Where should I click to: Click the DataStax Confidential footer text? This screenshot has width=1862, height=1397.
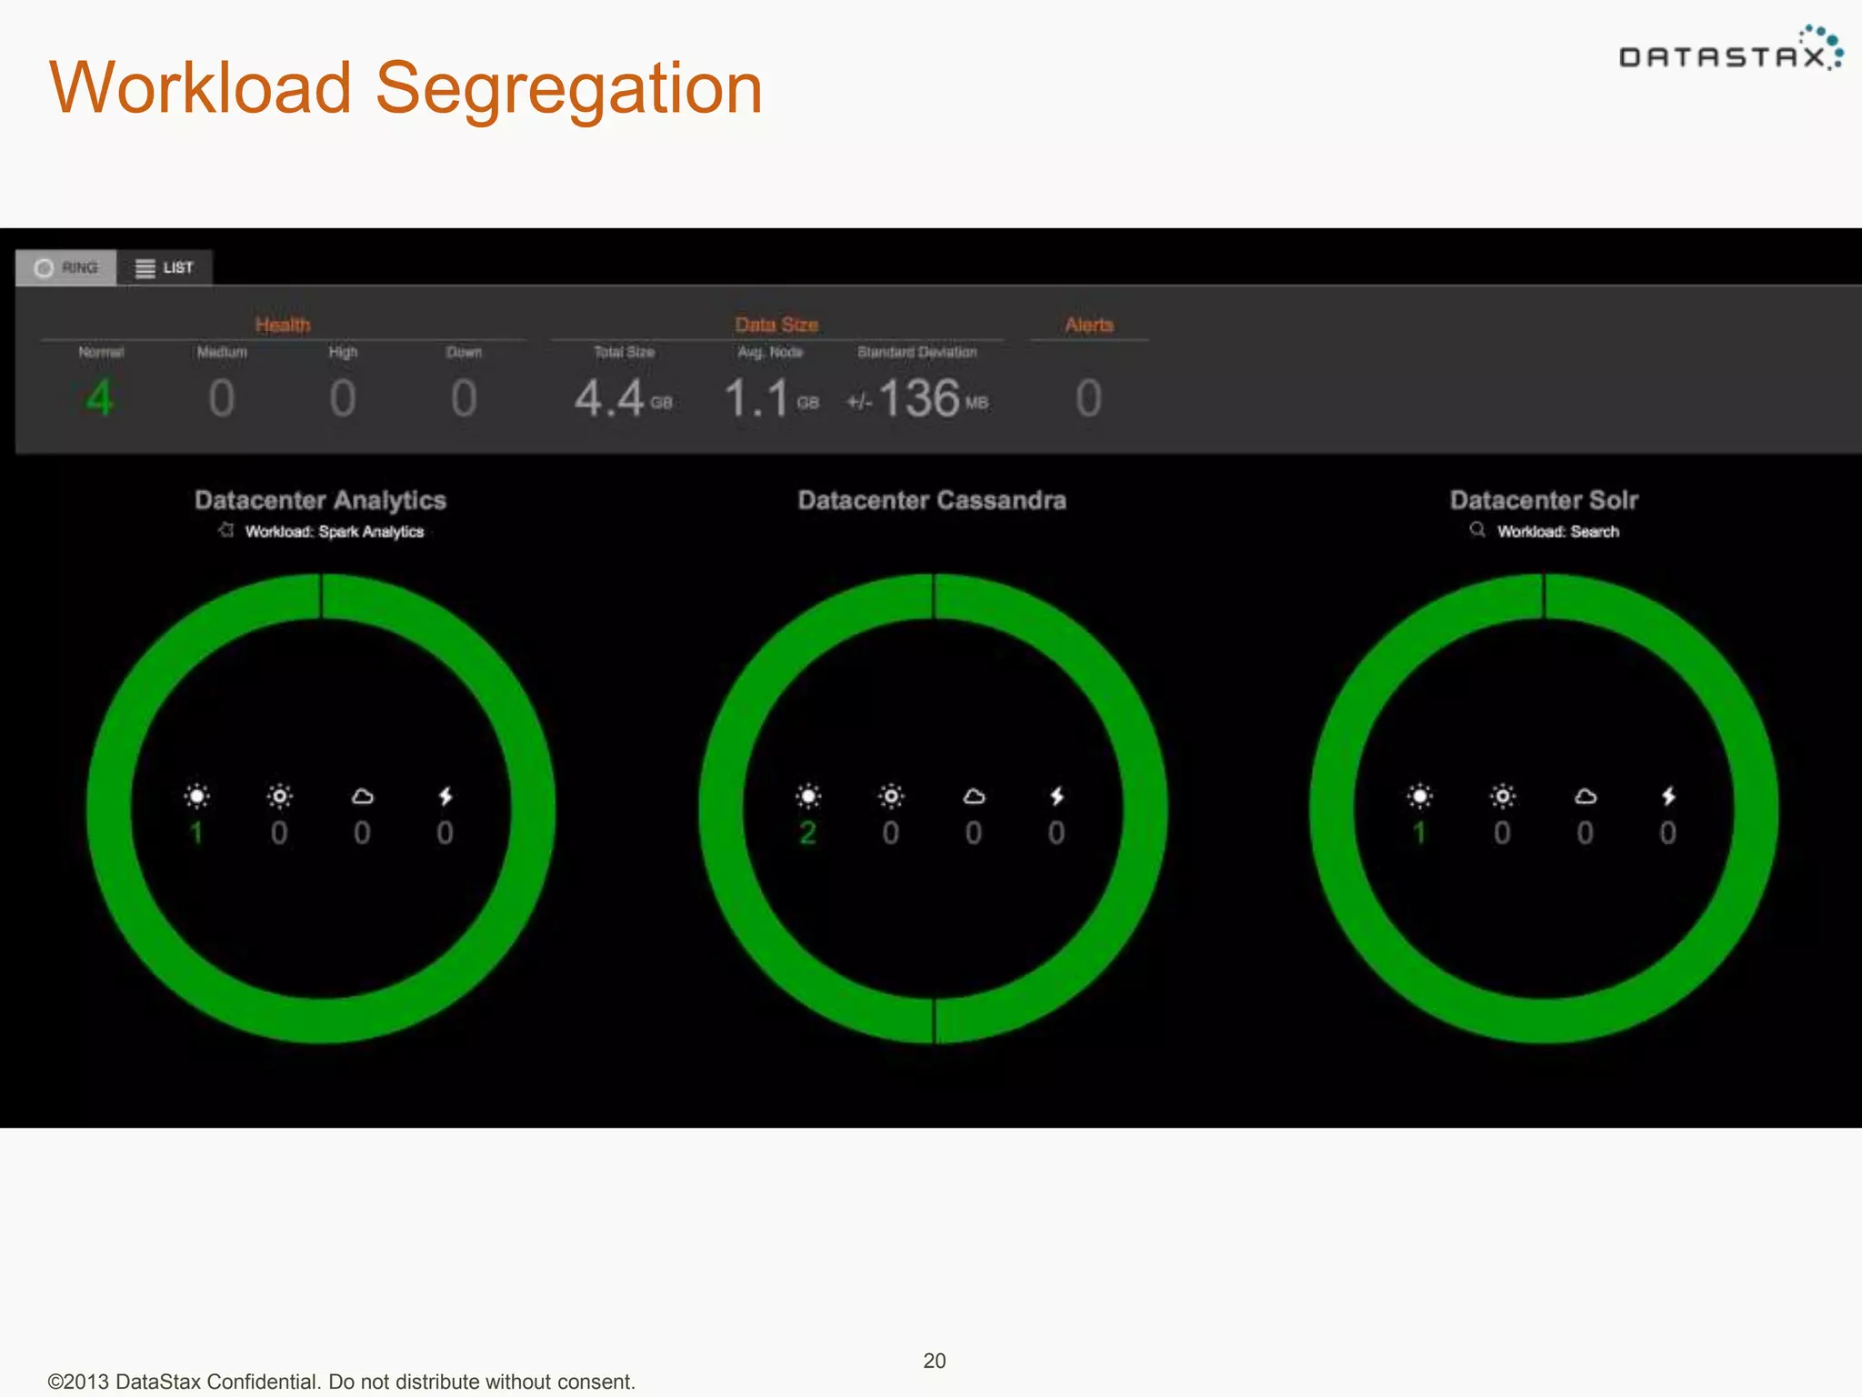point(341,1382)
